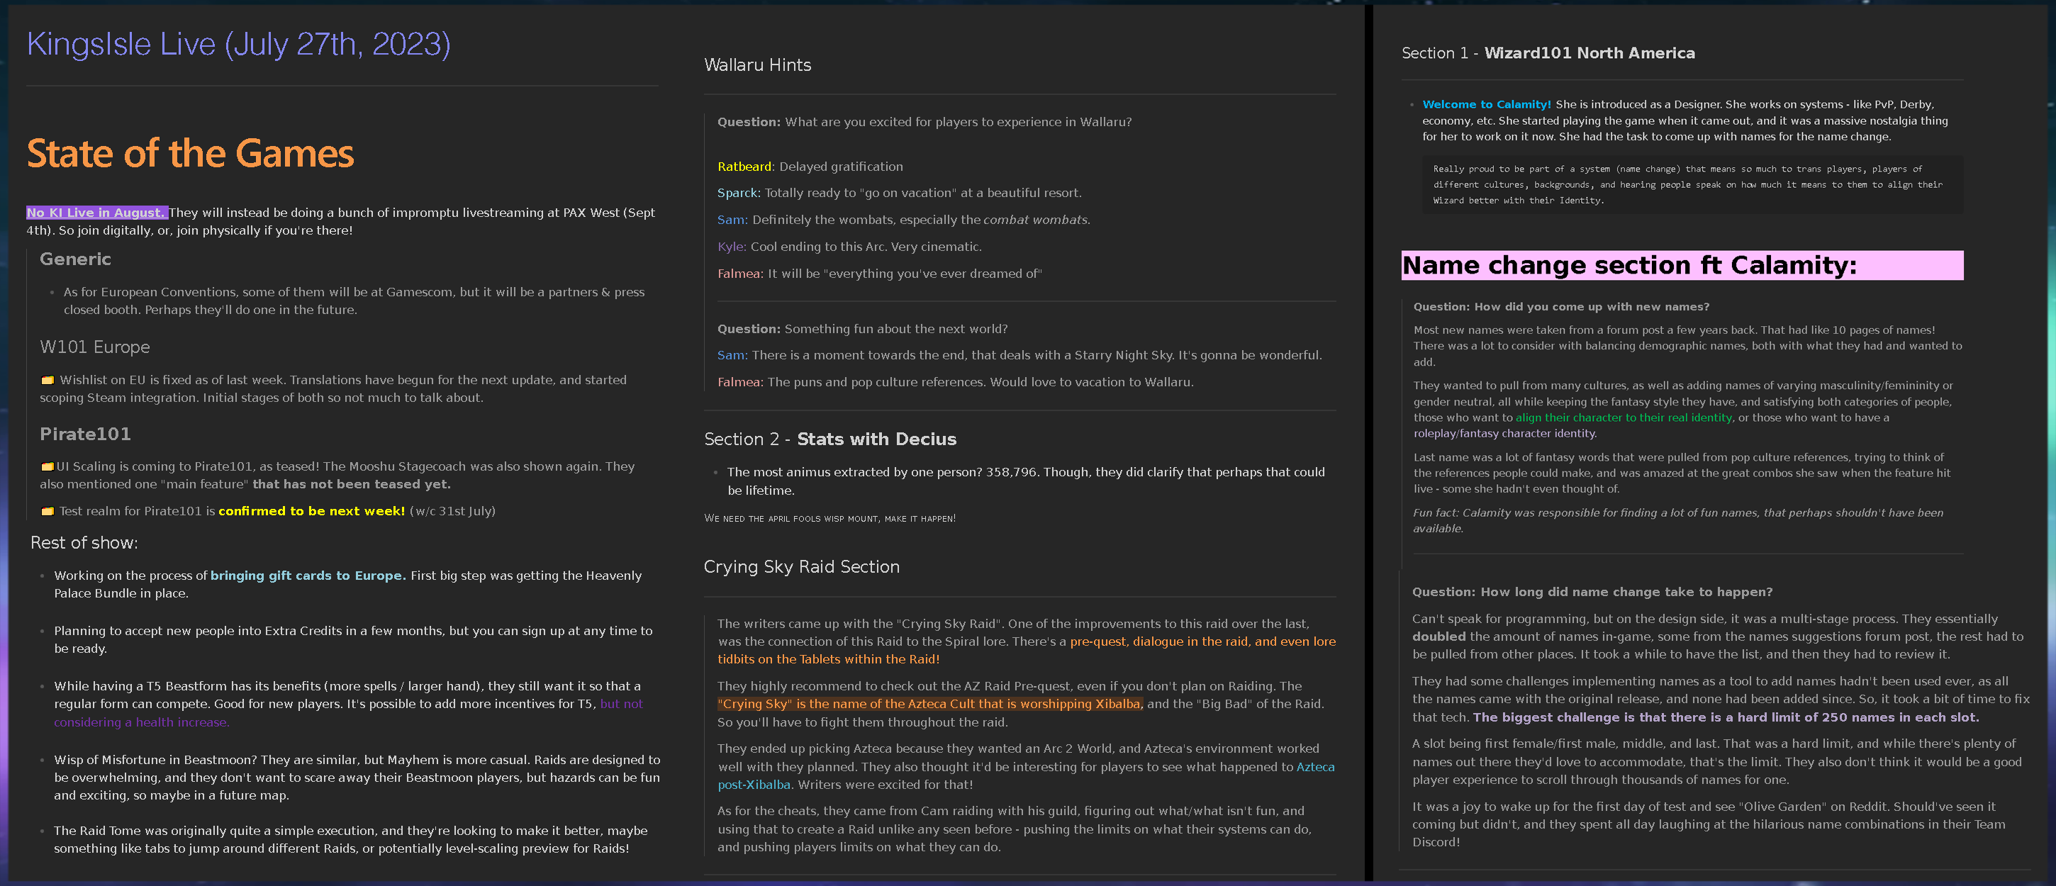Click 'They ended up picking Azteca' paragraph
This screenshot has height=886, width=2056.
click(x=1026, y=766)
